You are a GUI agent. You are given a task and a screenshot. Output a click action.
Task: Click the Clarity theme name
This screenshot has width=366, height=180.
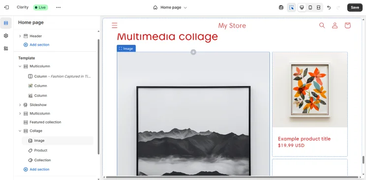tap(23, 7)
